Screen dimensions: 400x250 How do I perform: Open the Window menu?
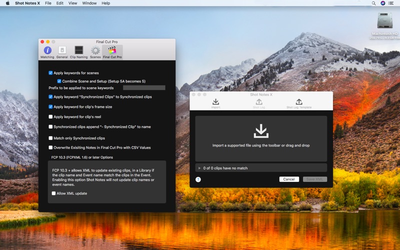click(89, 3)
